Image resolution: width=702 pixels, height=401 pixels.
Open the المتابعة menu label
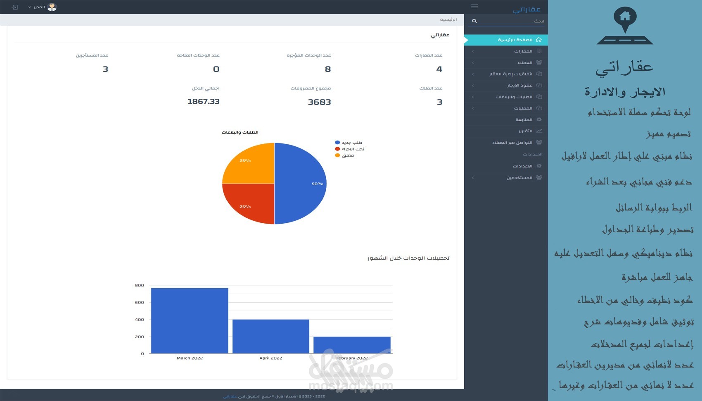pos(524,119)
